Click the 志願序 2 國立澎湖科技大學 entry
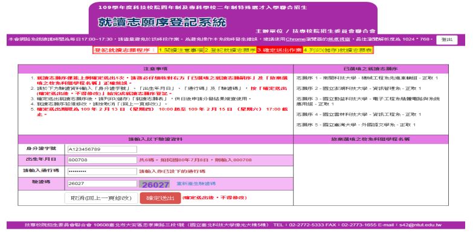The height and width of the screenshot is (236, 473). point(359,88)
